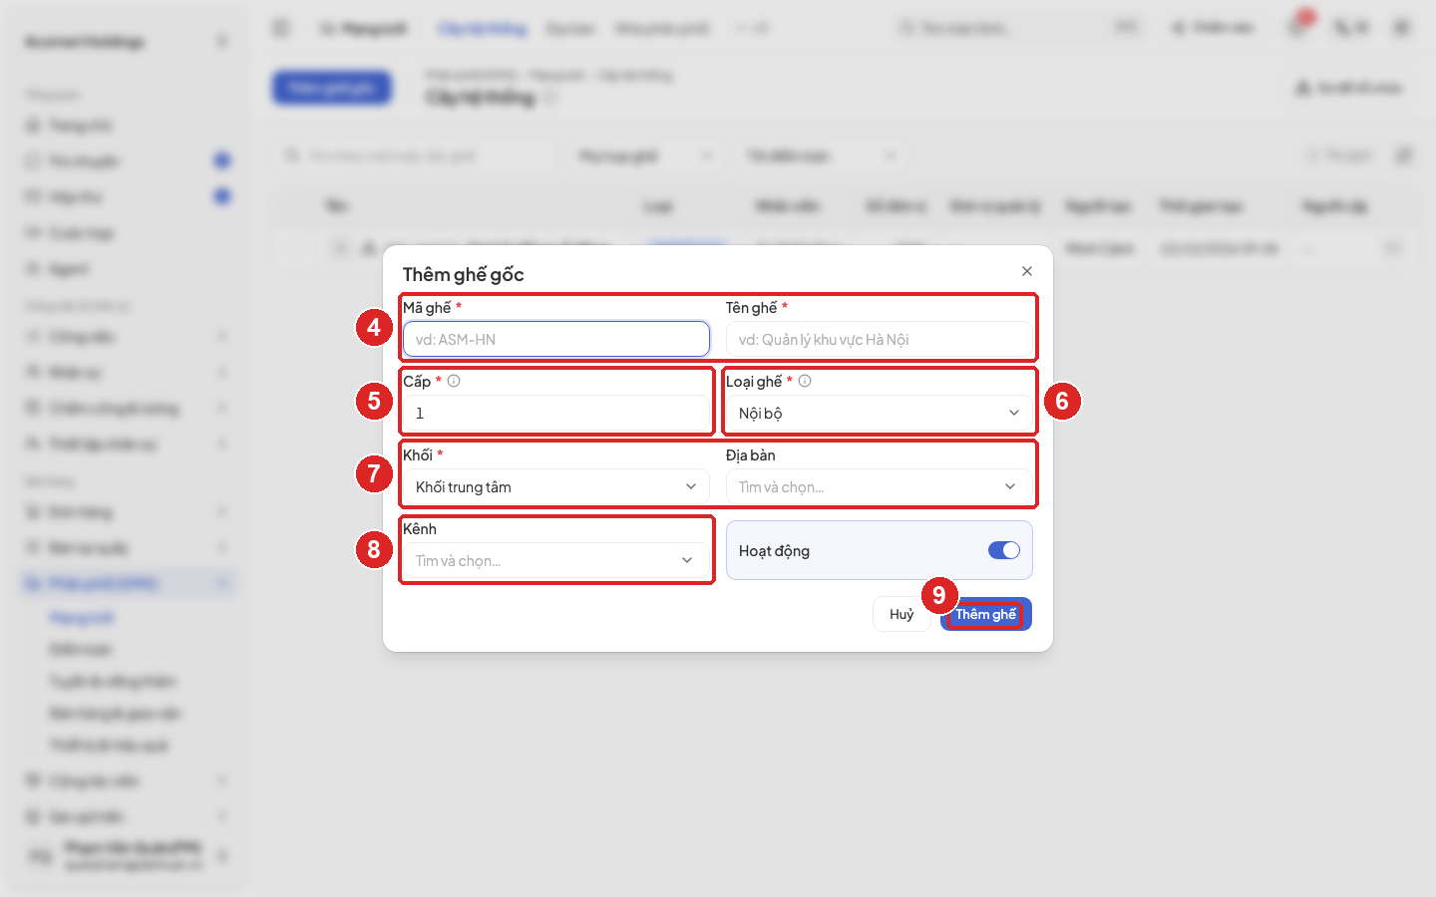This screenshot has width=1436, height=897.
Task: Submit with the Thêm ghế button
Action: tap(986, 614)
